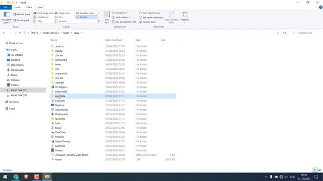The width and height of the screenshot is (323, 181).
Task: Select the OneDrive folder row
Action: tap(113, 132)
